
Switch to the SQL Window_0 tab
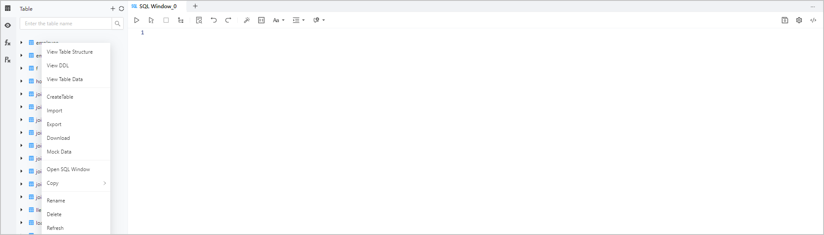click(x=158, y=6)
